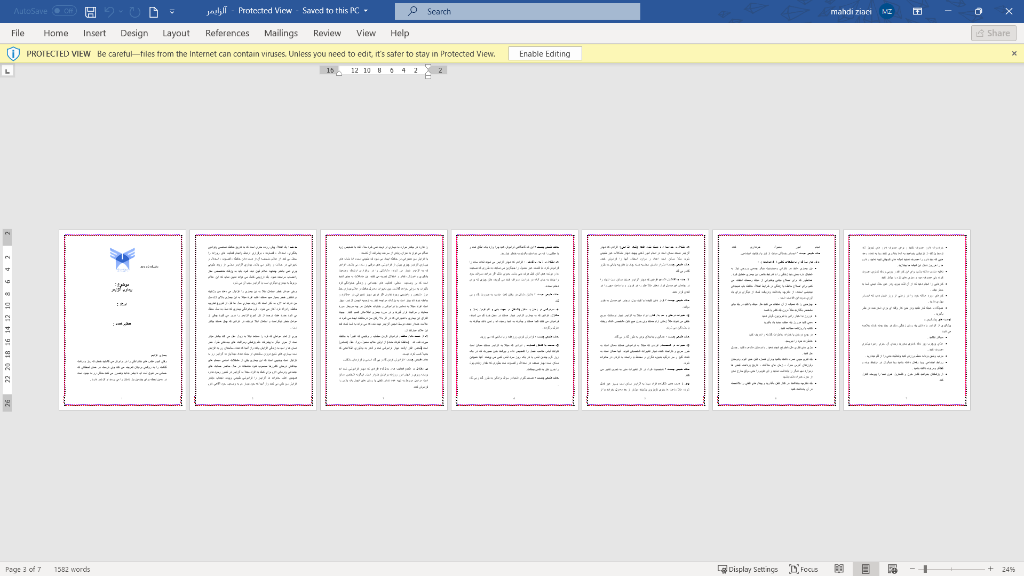Click the Protected View shield icon
This screenshot has height=576, width=1024.
pos(13,53)
